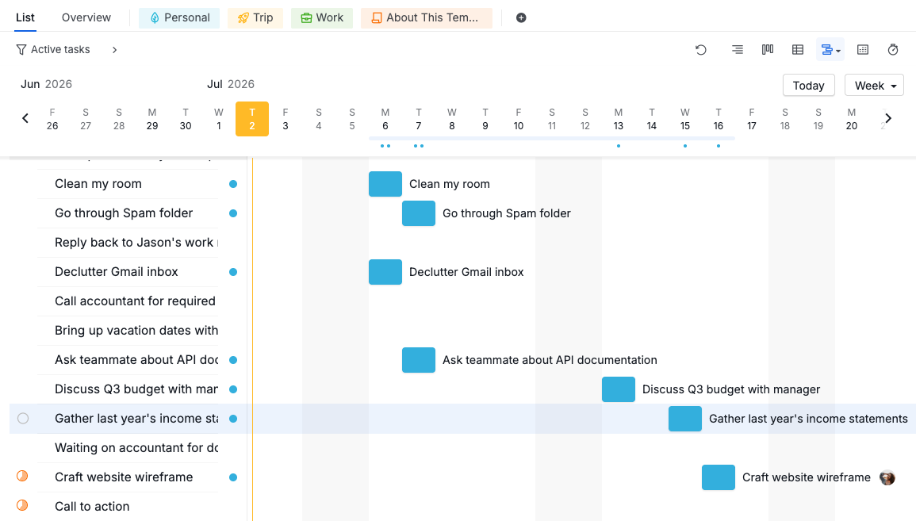This screenshot has width=916, height=521.
Task: Click the 'Gather last year's income statements' label
Action: (808, 418)
